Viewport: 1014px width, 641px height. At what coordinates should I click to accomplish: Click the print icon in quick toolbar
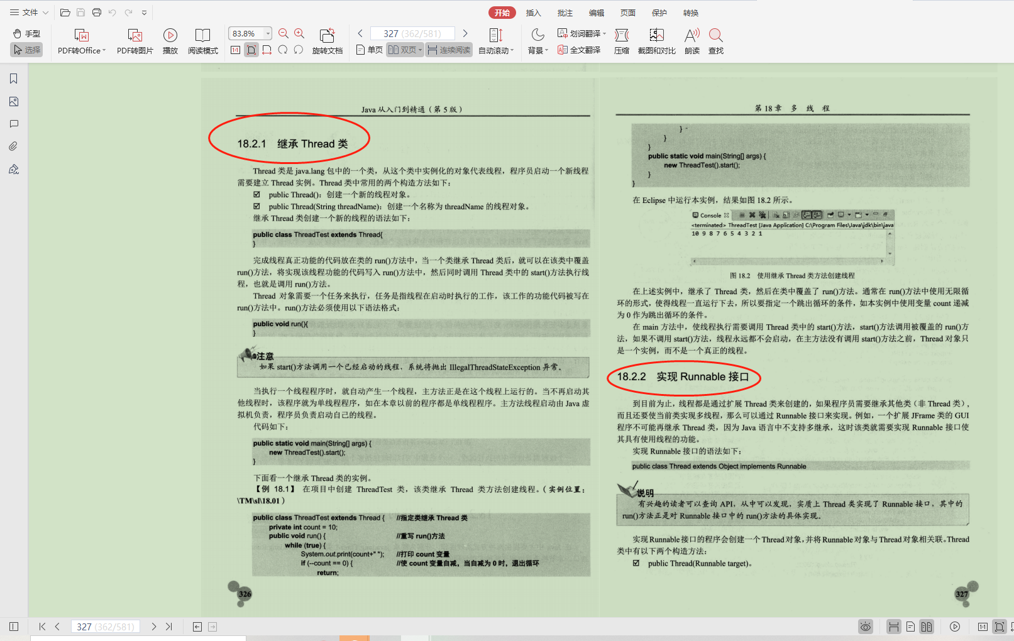96,13
